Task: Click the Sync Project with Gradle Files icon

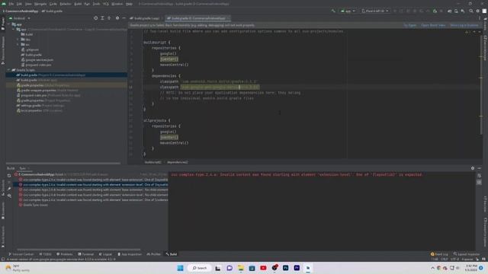Action: pyautogui.click(x=449, y=11)
